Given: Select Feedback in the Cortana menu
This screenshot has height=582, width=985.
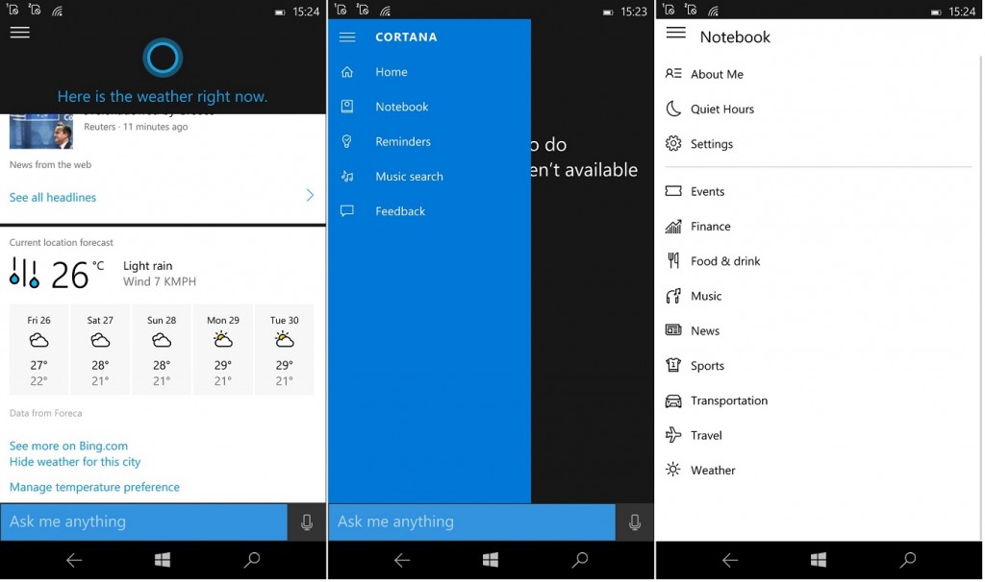Looking at the screenshot, I should click(x=400, y=211).
